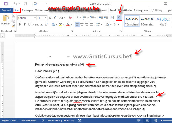The image size is (172, 123).
Task: Toggle italic formatting
Action: pyautogui.click(x=24, y=24)
